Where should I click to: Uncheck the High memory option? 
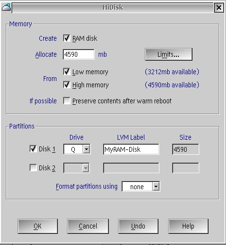click(x=67, y=85)
